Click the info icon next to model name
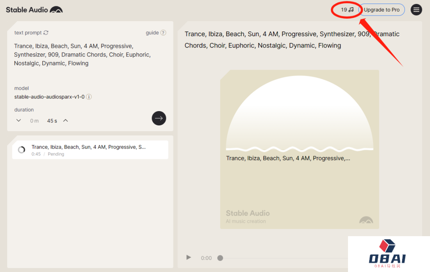The image size is (430, 272). [x=89, y=97]
